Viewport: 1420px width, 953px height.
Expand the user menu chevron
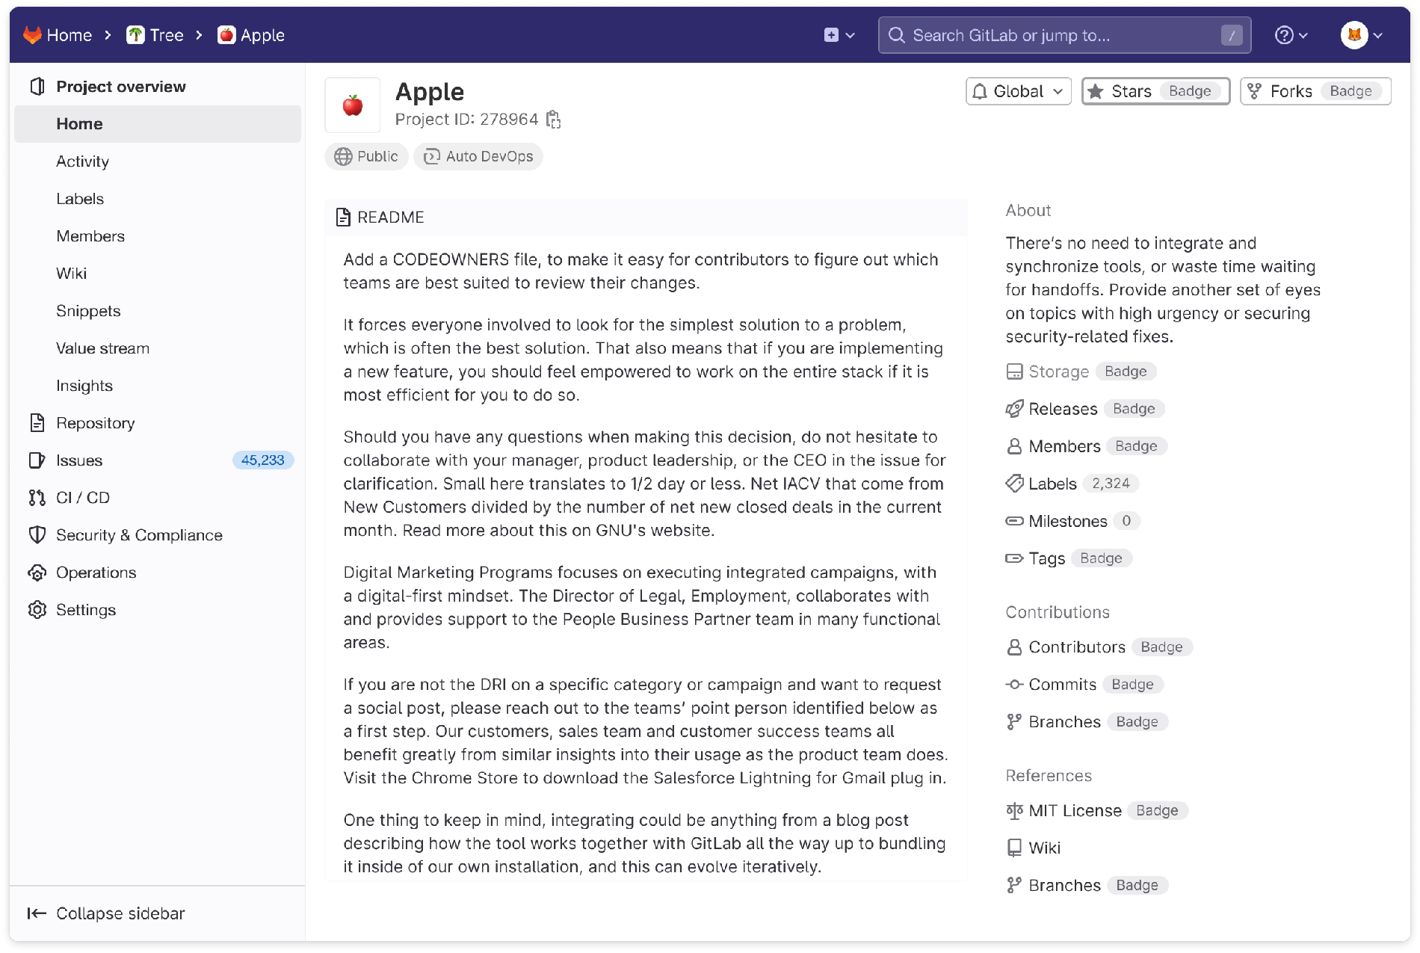pyautogui.click(x=1379, y=34)
